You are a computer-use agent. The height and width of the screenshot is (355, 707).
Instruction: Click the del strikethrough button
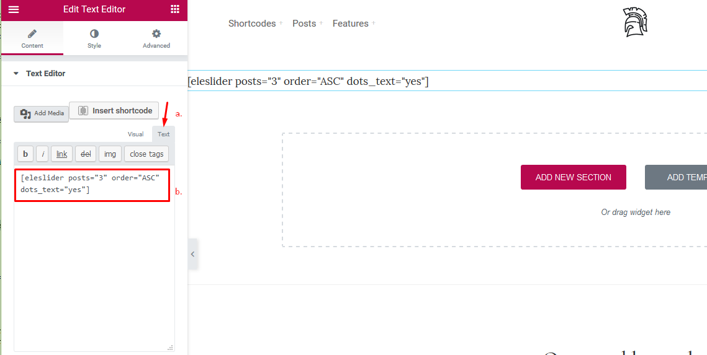tap(86, 154)
